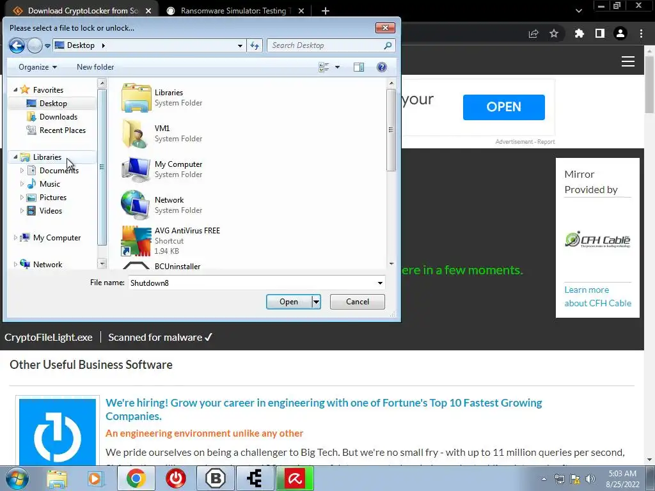Change view using the views icon

pos(324,67)
